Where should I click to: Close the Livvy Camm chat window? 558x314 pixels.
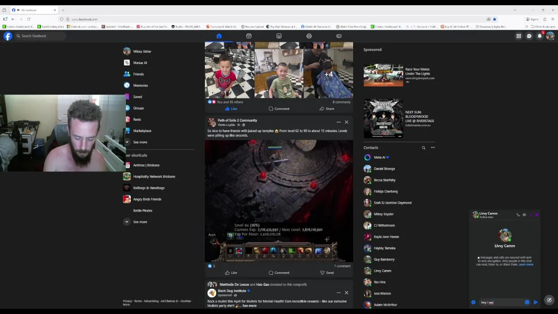click(537, 215)
